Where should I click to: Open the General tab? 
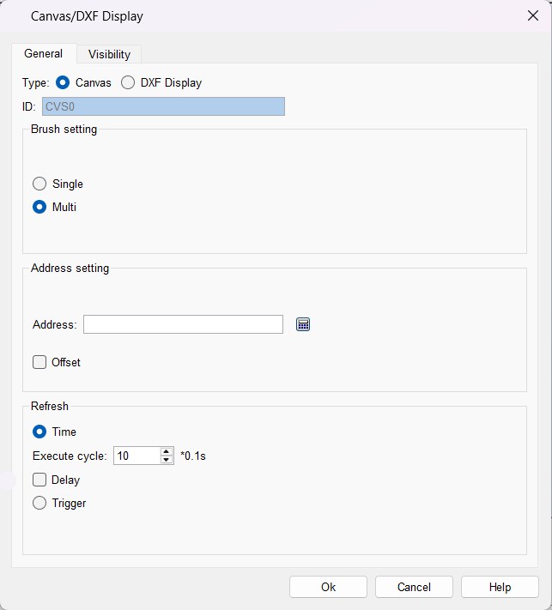(x=43, y=53)
